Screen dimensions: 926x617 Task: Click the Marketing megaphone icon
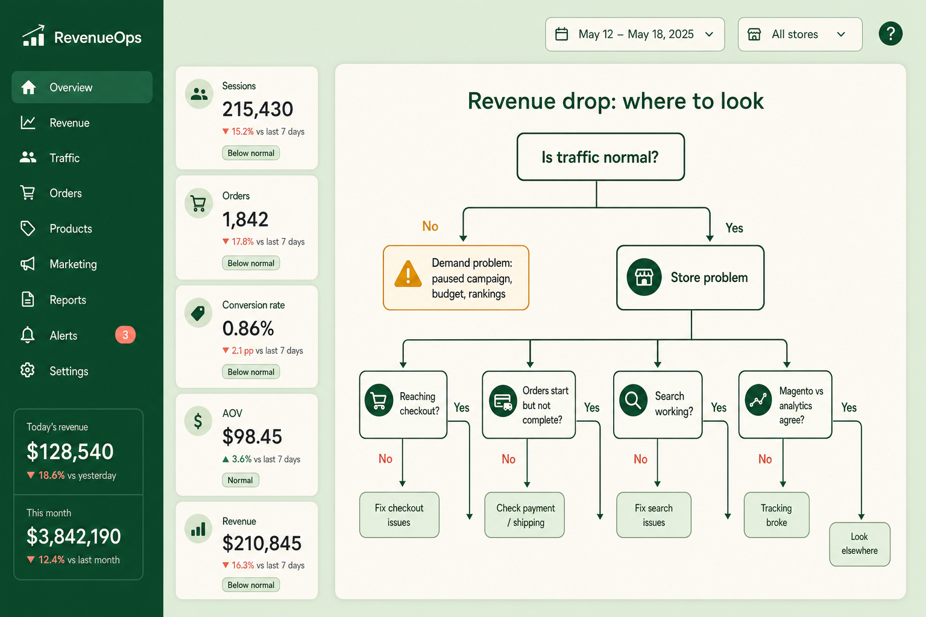[28, 264]
